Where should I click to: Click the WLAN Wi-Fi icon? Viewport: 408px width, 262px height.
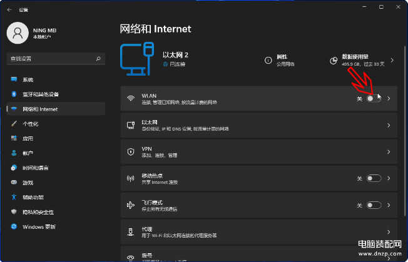[131, 99]
